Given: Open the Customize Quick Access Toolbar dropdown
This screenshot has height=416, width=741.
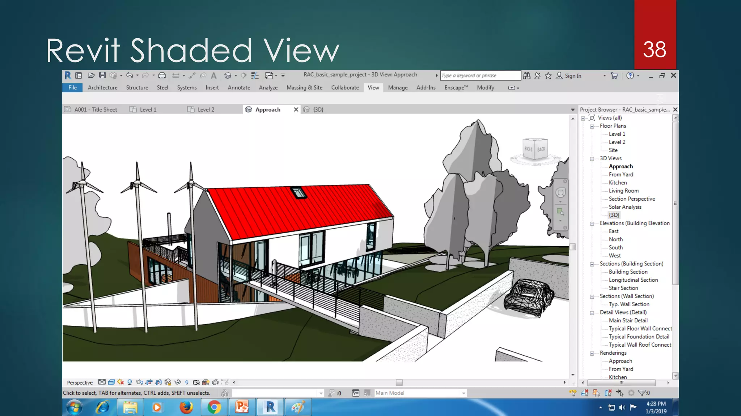Looking at the screenshot, I should coord(283,75).
